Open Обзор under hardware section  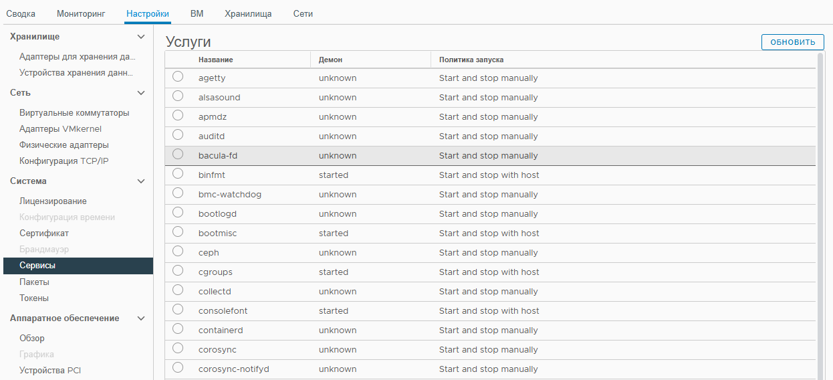(32, 339)
